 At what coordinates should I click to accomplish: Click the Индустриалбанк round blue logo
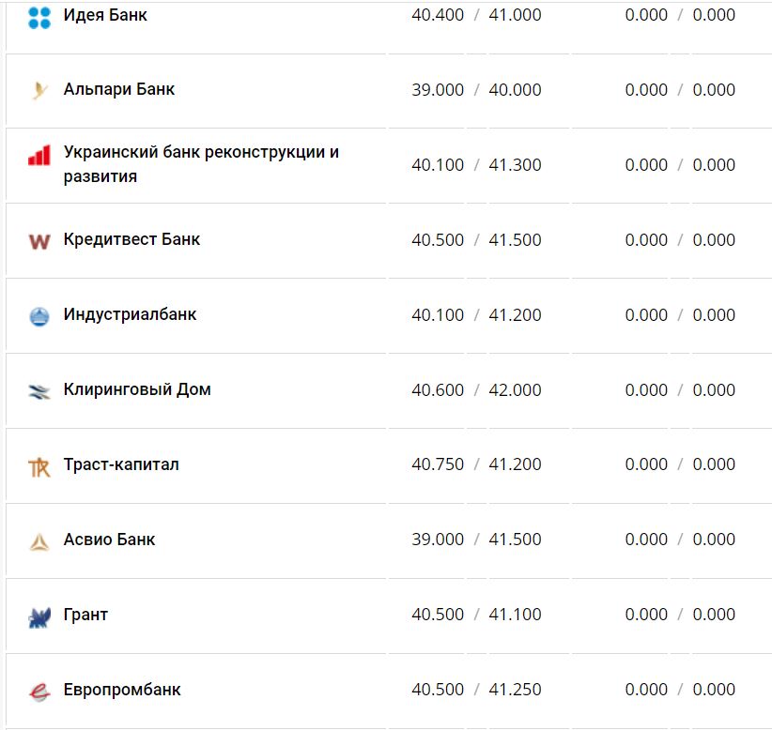(39, 316)
